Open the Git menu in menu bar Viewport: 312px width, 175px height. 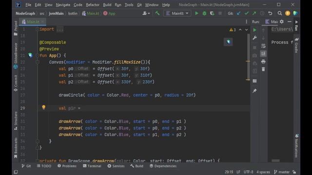pyautogui.click(x=139, y=5)
